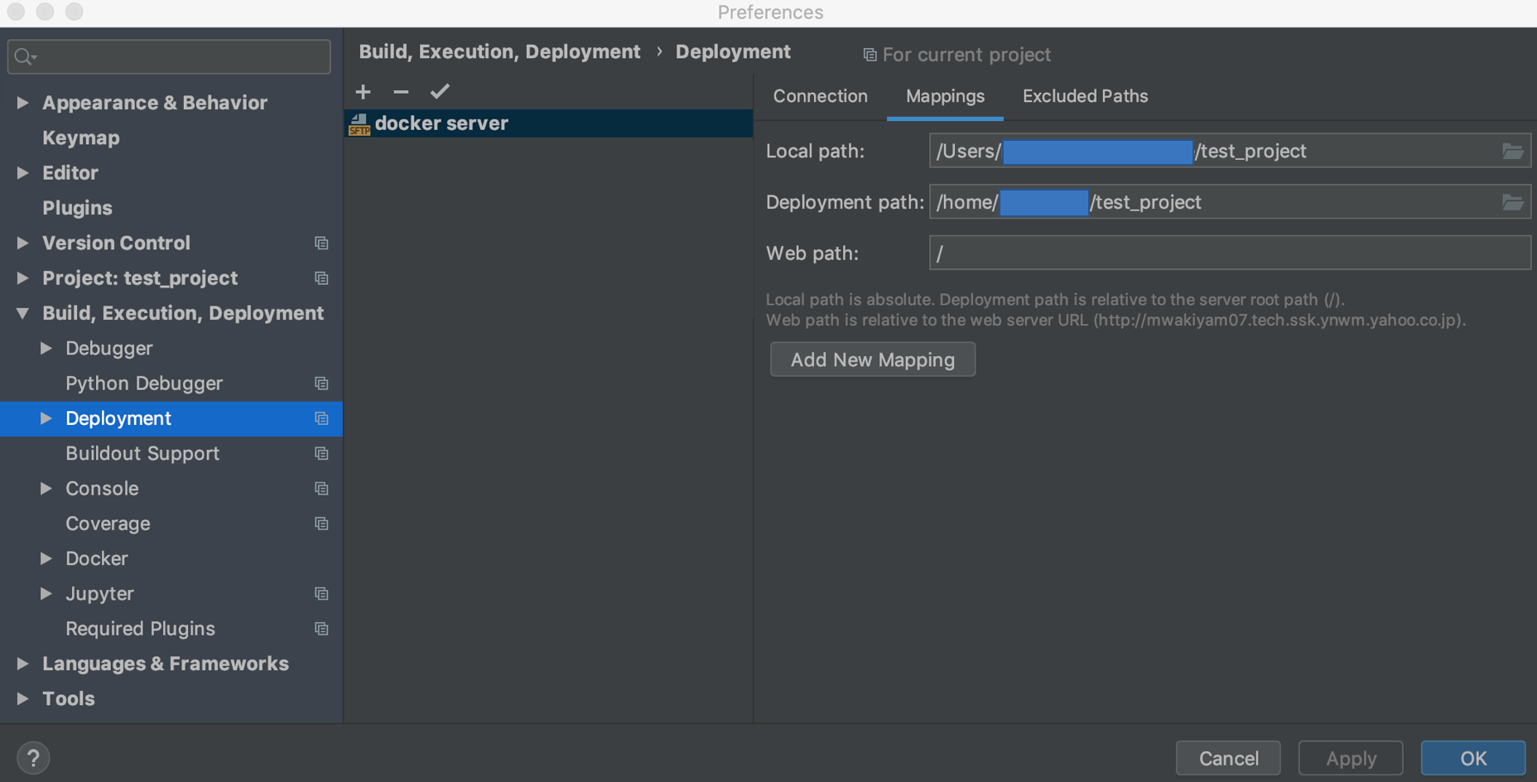This screenshot has height=782, width=1537.
Task: Click into the Web path field
Action: coord(1229,253)
